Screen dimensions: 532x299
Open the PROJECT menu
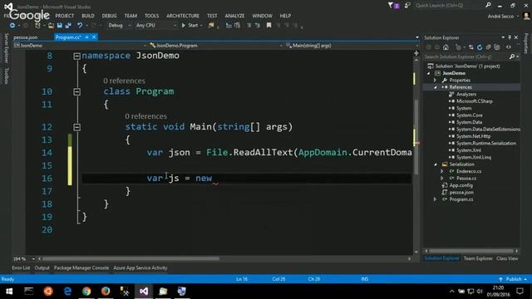[x=65, y=16]
